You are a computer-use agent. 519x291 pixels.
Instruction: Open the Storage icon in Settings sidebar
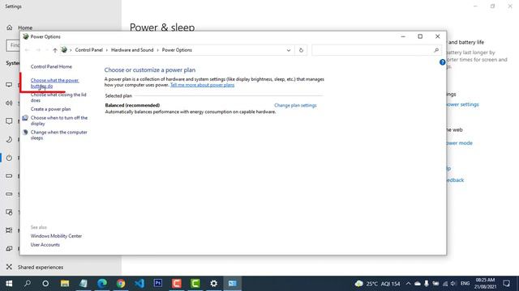point(9,194)
